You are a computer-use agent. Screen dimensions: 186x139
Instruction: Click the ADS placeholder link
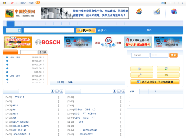pyautogui.click(x=149, y=30)
